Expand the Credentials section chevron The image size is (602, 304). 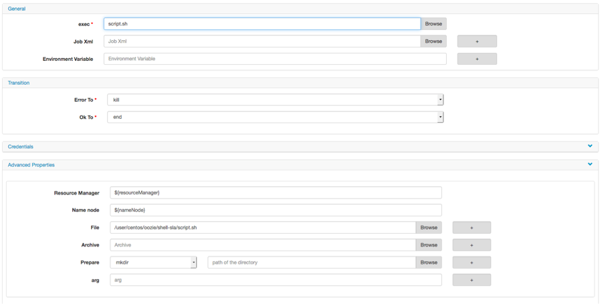pos(590,146)
